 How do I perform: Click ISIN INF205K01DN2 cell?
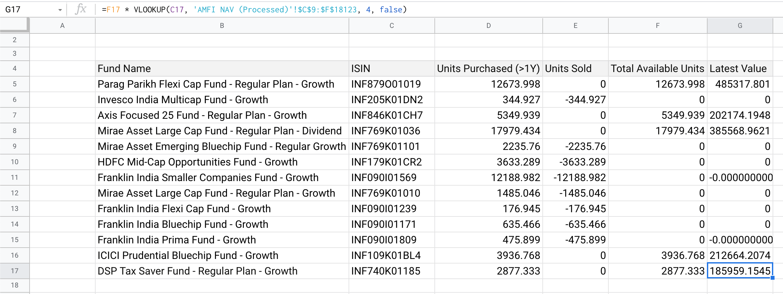[392, 100]
